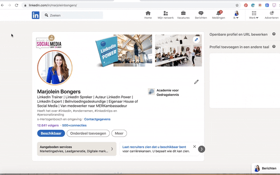
Task: Click the browser forward arrow
Action: pyautogui.click(x=9, y=5)
